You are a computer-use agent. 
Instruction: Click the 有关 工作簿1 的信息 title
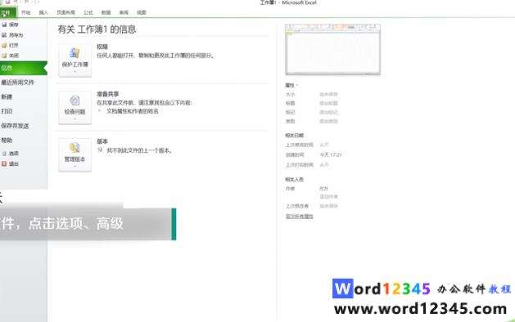[97, 29]
